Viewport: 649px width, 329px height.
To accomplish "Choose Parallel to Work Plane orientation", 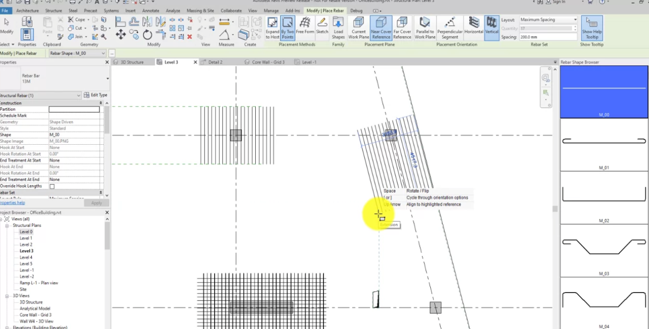I will tap(425, 28).
